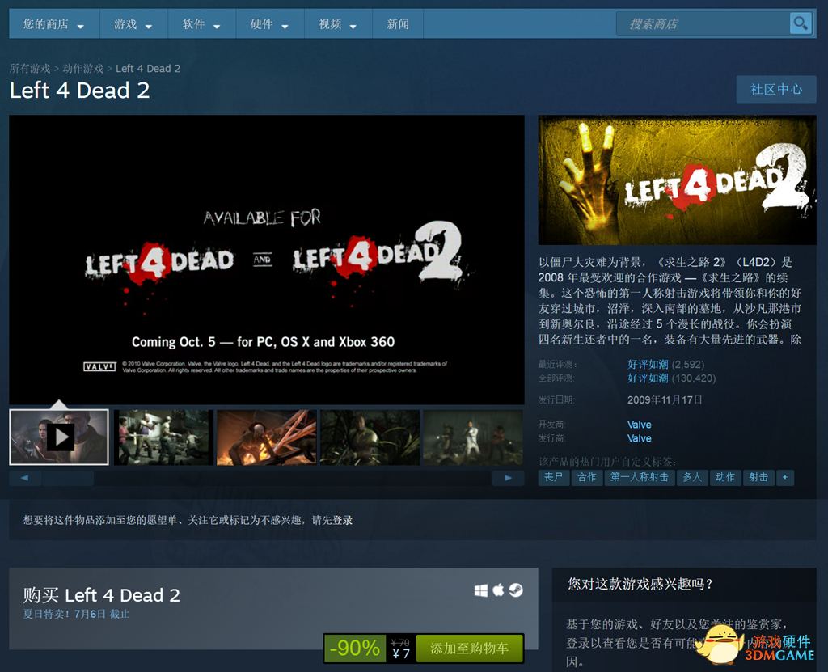Open the 最近评测 好评如潮 reviews link
The image size is (828, 672).
click(648, 365)
